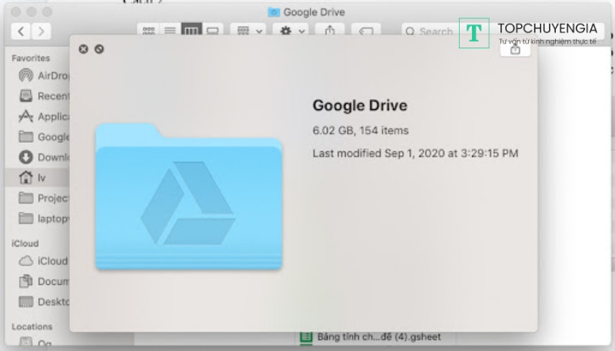Open Applications in the sidebar
Screen dimensions: 615x351
click(x=43, y=117)
